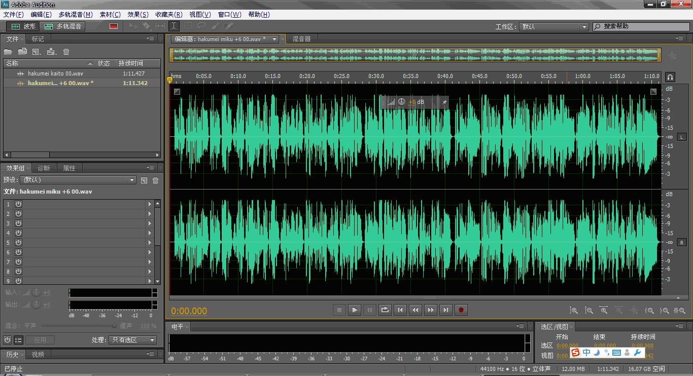Click the Import File icon in Files panel
The height and width of the screenshot is (376, 693).
click(22, 52)
